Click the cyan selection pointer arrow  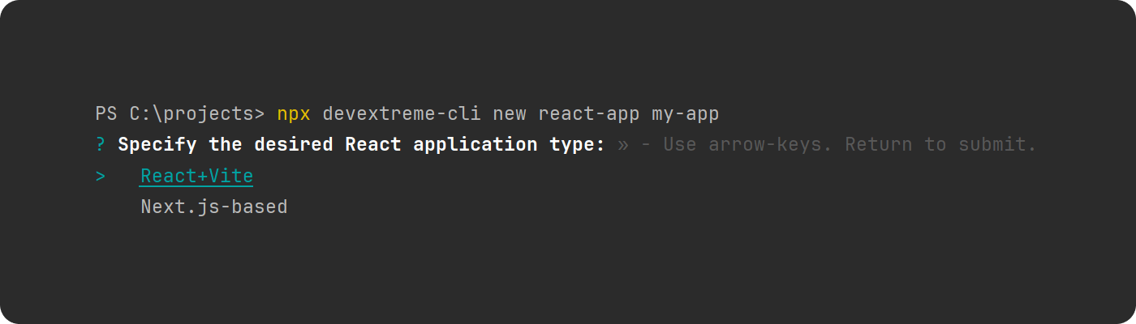point(101,176)
